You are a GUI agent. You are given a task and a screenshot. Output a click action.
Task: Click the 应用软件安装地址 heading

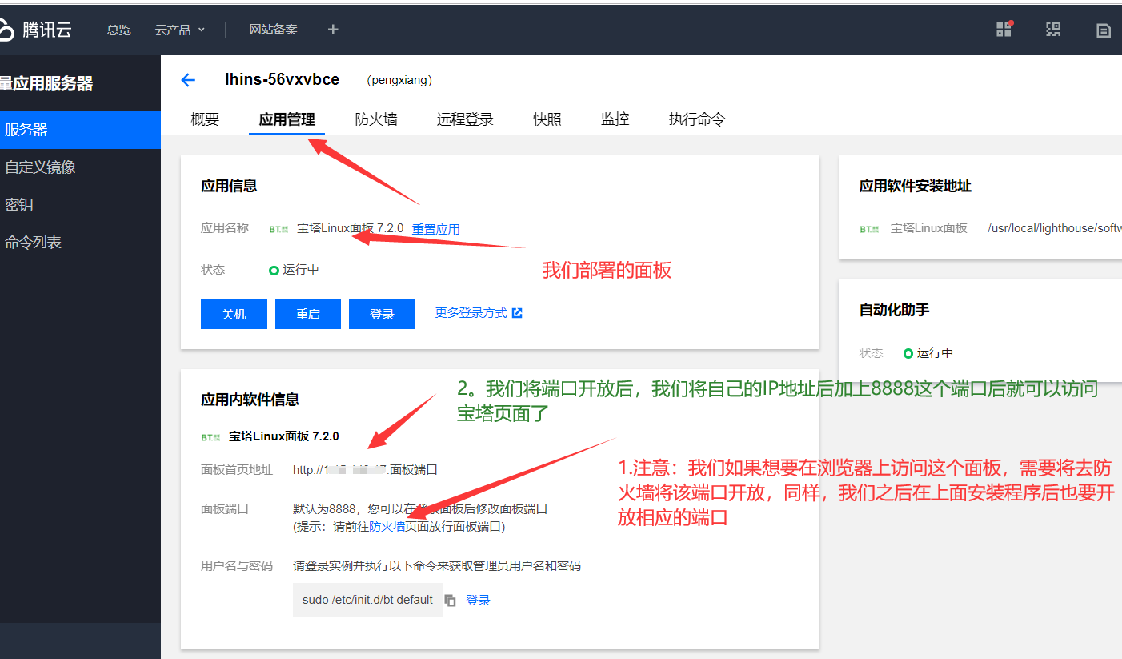[915, 186]
